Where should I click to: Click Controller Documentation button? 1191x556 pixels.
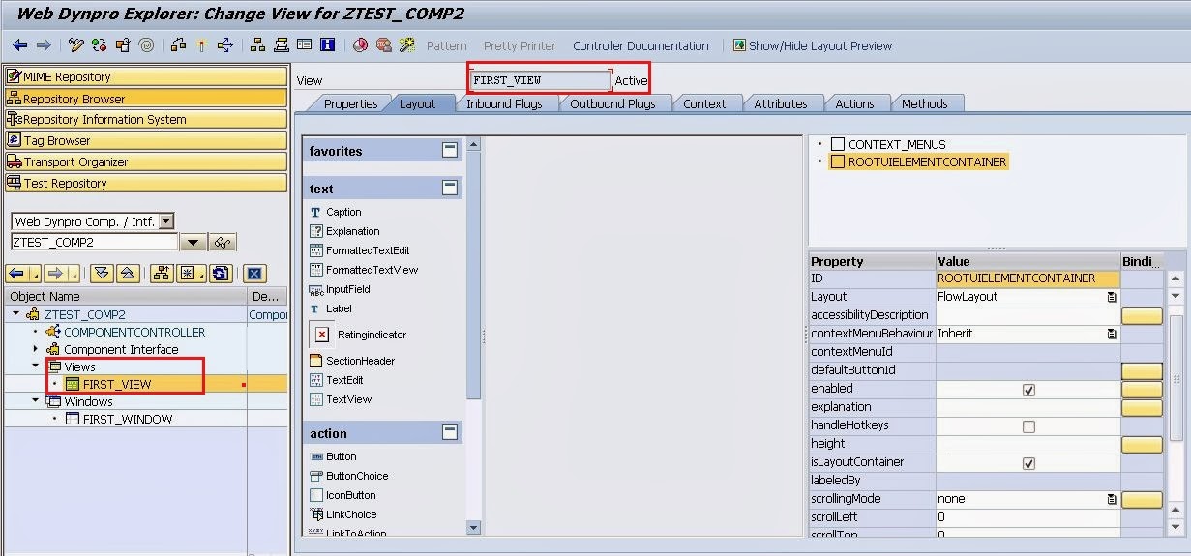point(640,45)
